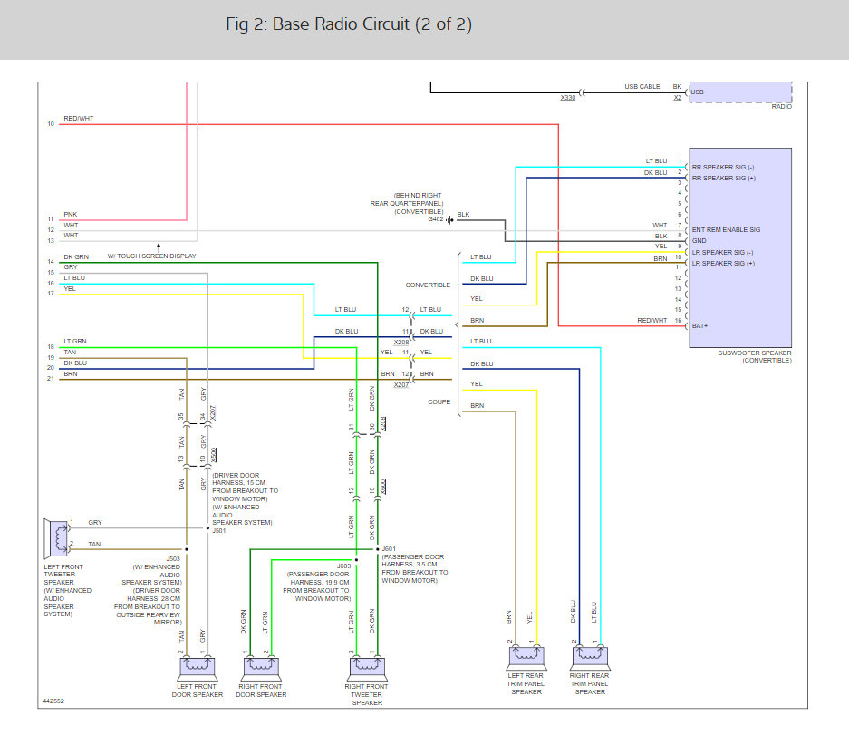This screenshot has height=735, width=849.
Task: Click the J603 splice label
Action: click(x=343, y=566)
